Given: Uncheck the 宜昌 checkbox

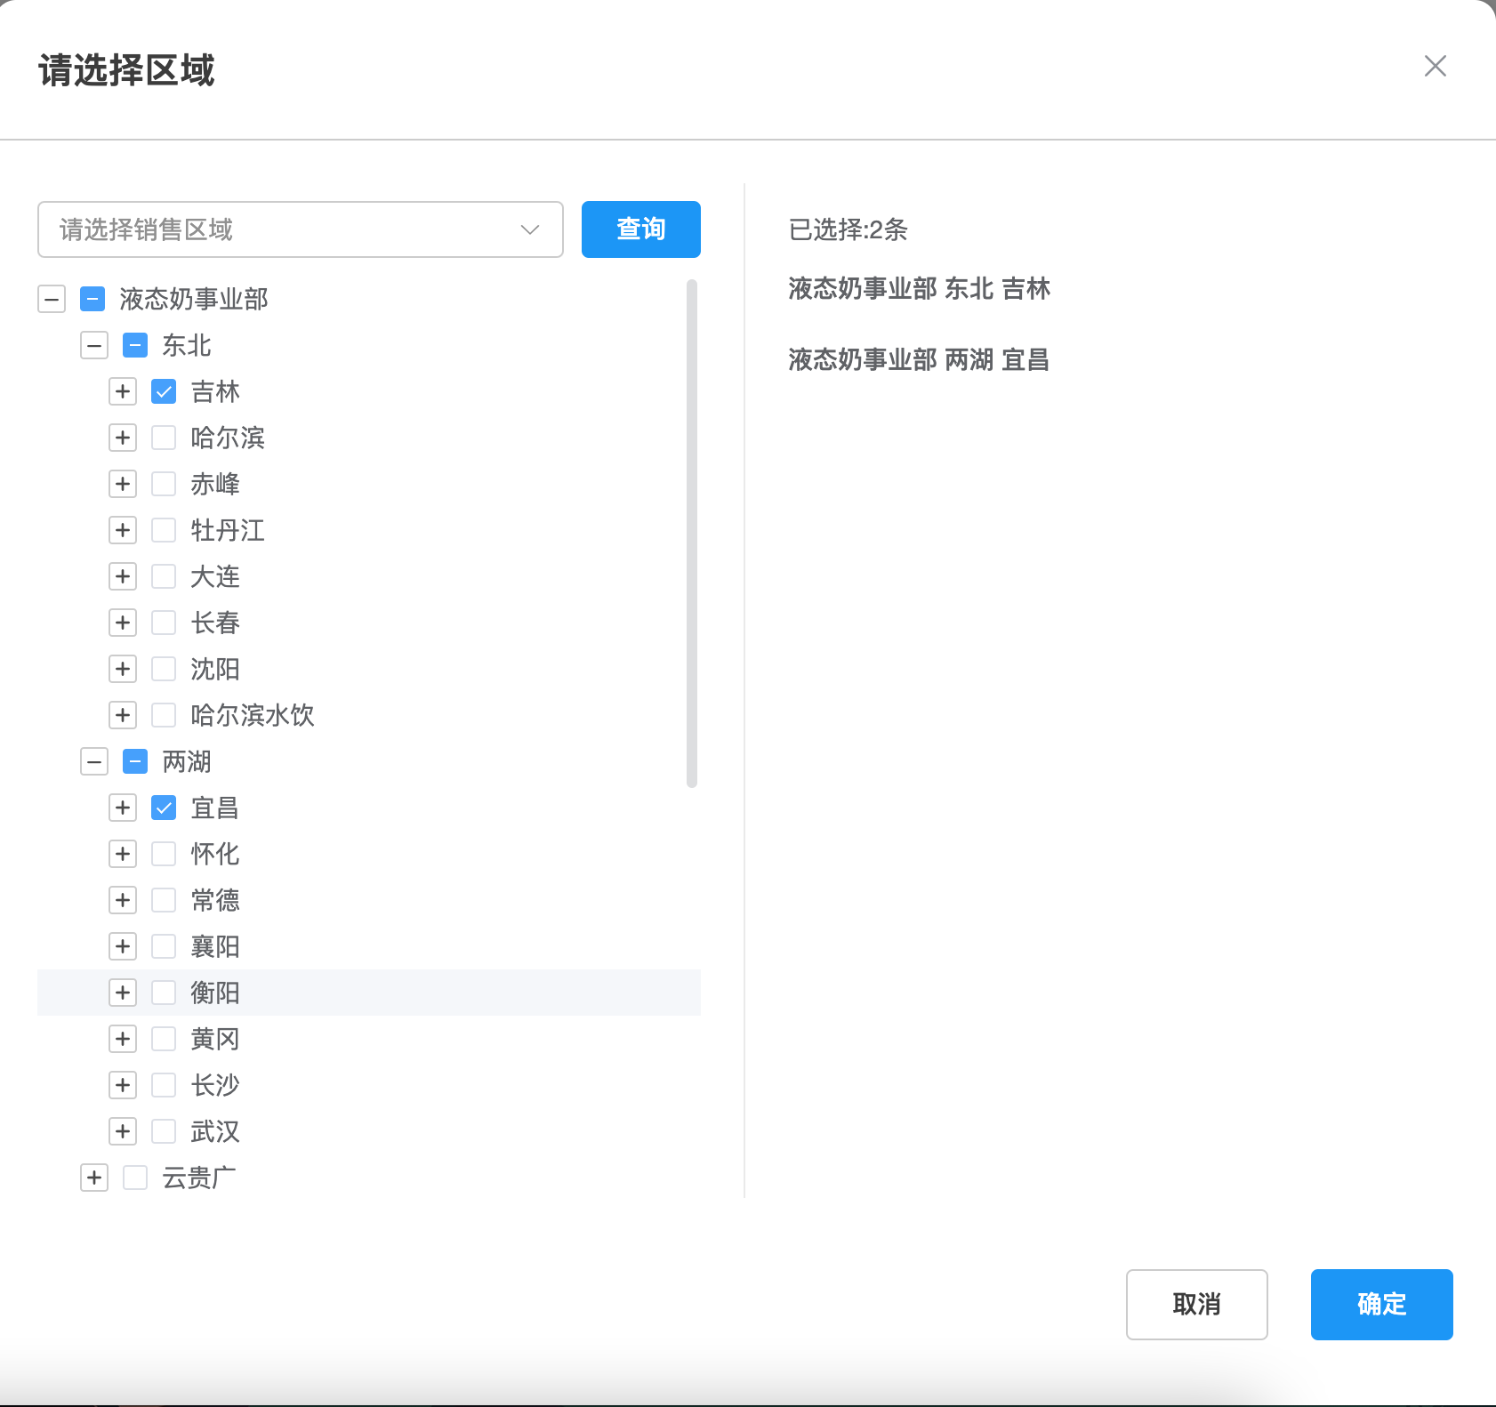Looking at the screenshot, I should pos(164,808).
